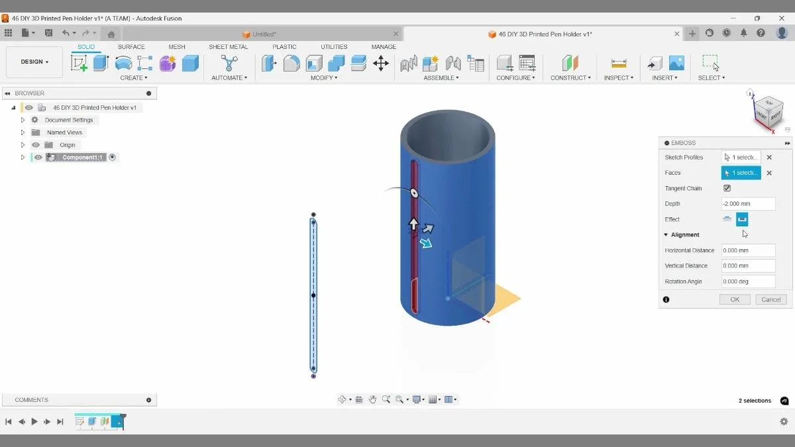
Task: Click the Measure tool under Inspect
Action: (x=619, y=63)
